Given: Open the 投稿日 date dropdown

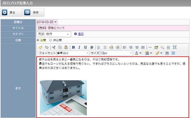Looking at the screenshot, I should (56, 22).
